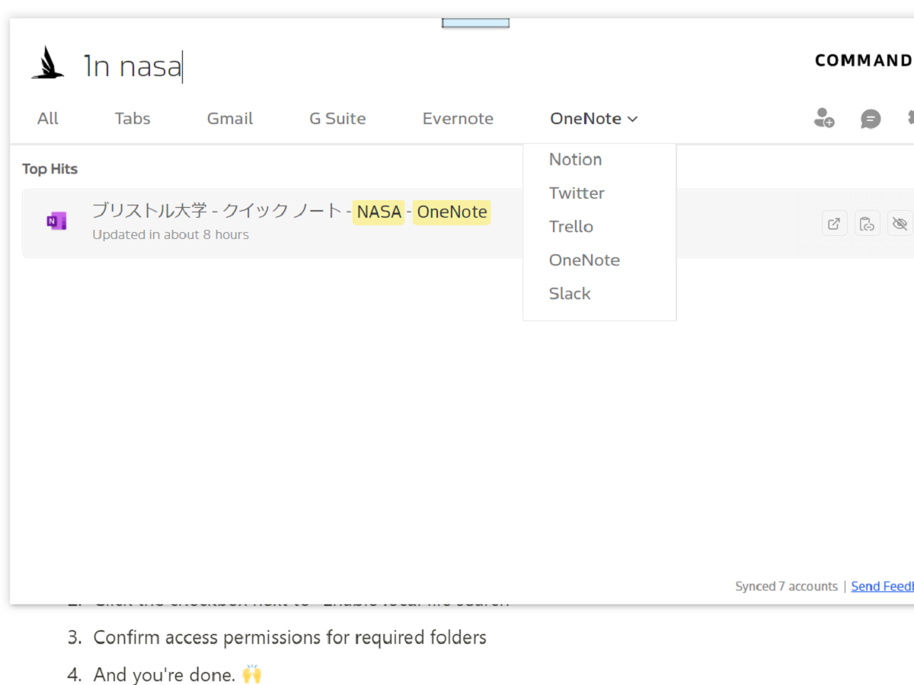Select the Evernote tab
Viewport: 914px width, 685px height.
click(458, 119)
